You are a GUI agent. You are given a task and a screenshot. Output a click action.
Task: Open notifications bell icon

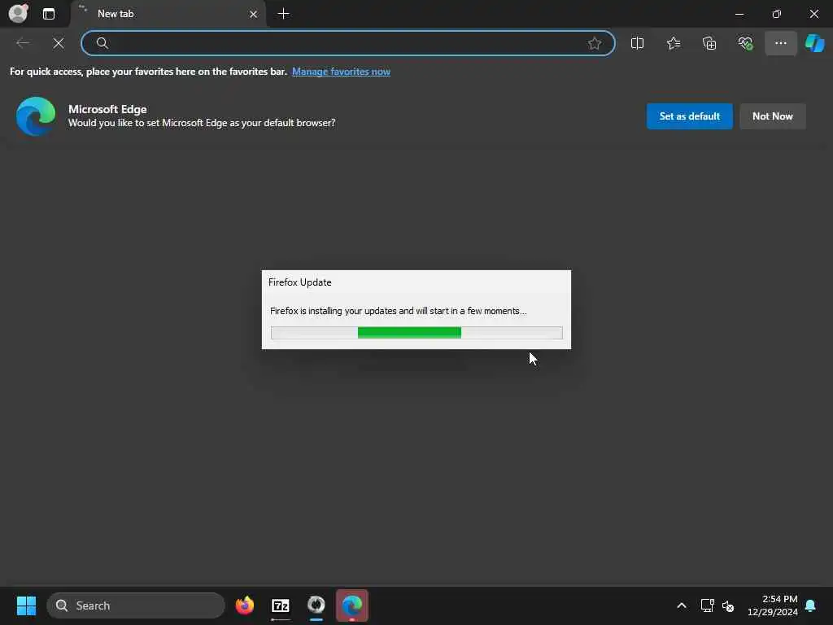[811, 605]
